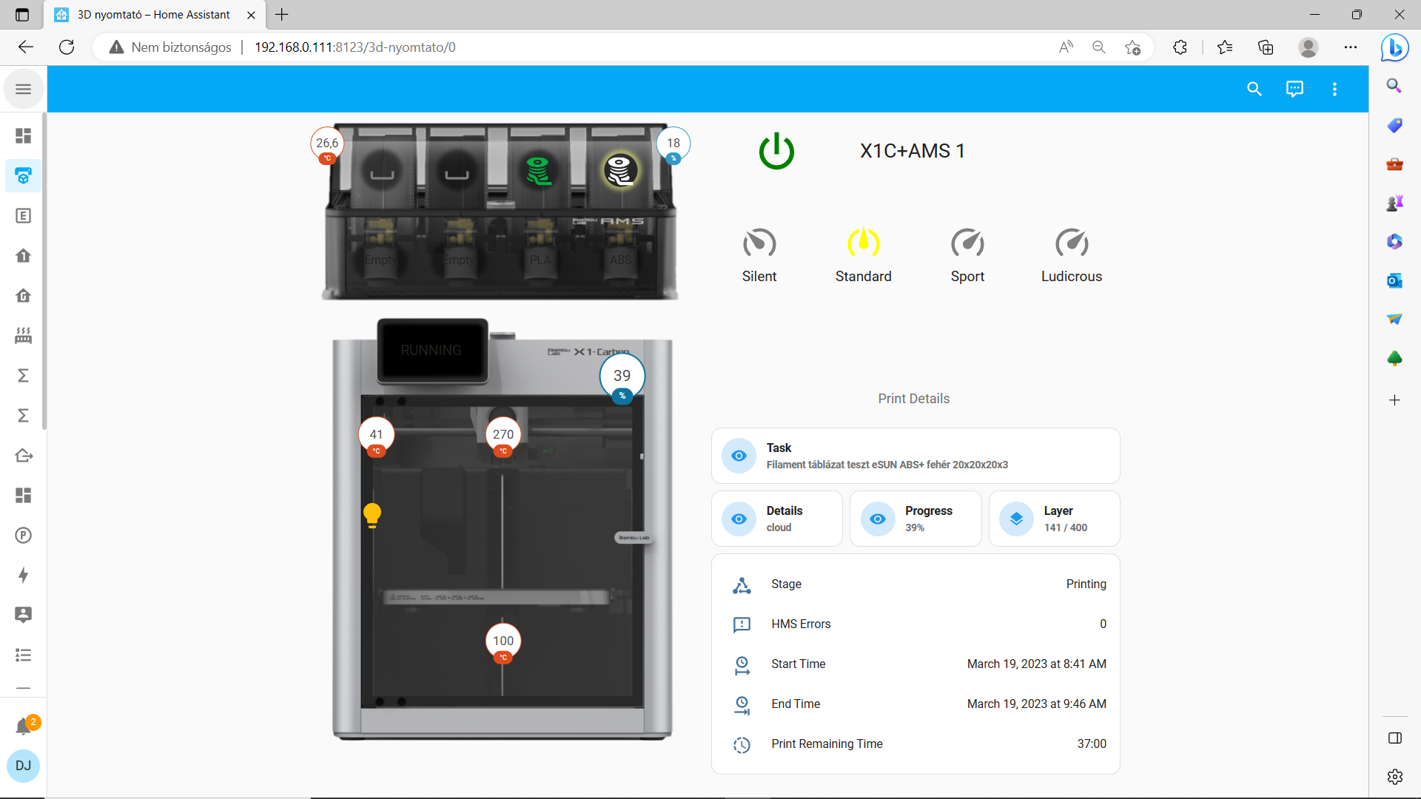Open the favorites list icon
Viewport: 1421px width, 799px height.
tap(1225, 47)
